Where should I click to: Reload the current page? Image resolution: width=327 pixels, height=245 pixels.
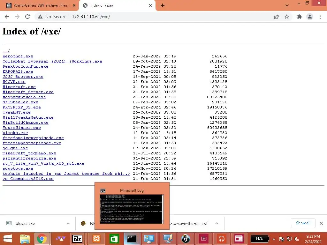27,17
